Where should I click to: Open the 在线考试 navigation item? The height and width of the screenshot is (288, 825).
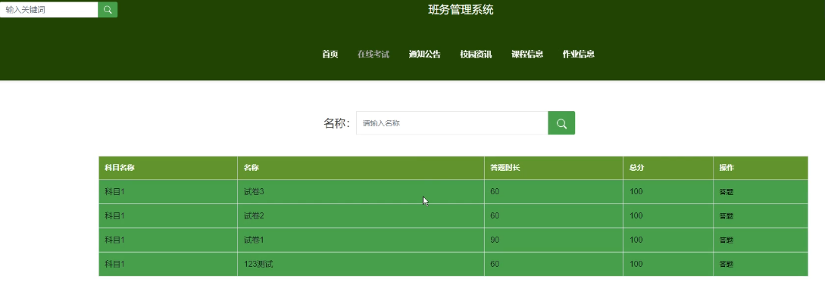pyautogui.click(x=373, y=54)
